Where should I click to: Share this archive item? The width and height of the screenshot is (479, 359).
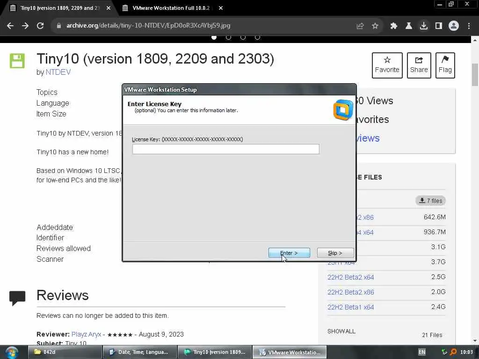point(419,65)
